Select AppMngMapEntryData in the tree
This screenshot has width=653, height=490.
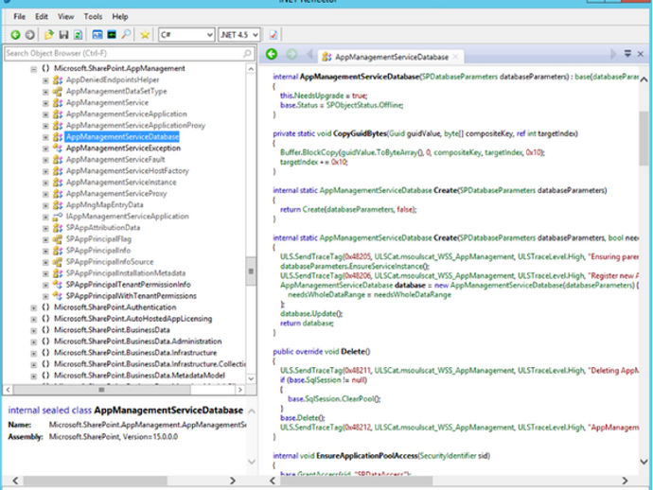click(104, 205)
